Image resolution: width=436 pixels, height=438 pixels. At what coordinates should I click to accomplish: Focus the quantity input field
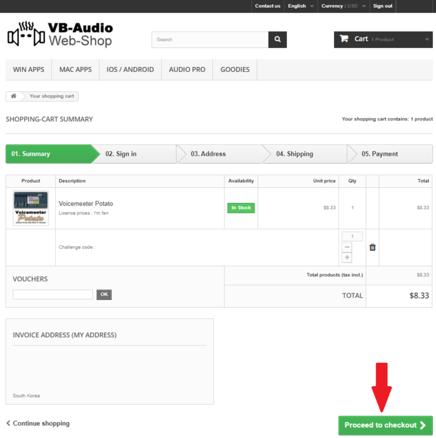pos(352,236)
